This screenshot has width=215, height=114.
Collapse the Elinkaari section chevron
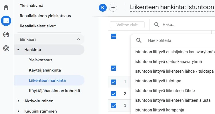click(78, 39)
